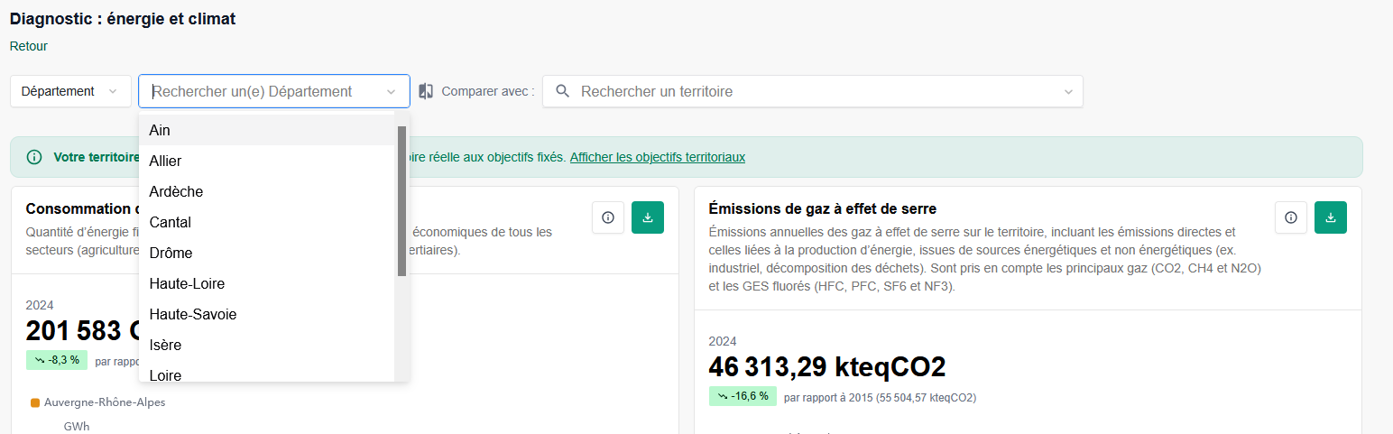Expand the compare territory dropdown chevron
This screenshot has width=1393, height=434.
point(1068,91)
